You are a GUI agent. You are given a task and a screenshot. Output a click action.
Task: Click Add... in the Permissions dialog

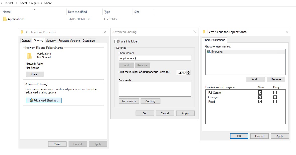[x=255, y=79]
